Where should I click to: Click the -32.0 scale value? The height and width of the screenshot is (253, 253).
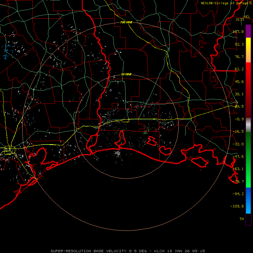pos(238,144)
